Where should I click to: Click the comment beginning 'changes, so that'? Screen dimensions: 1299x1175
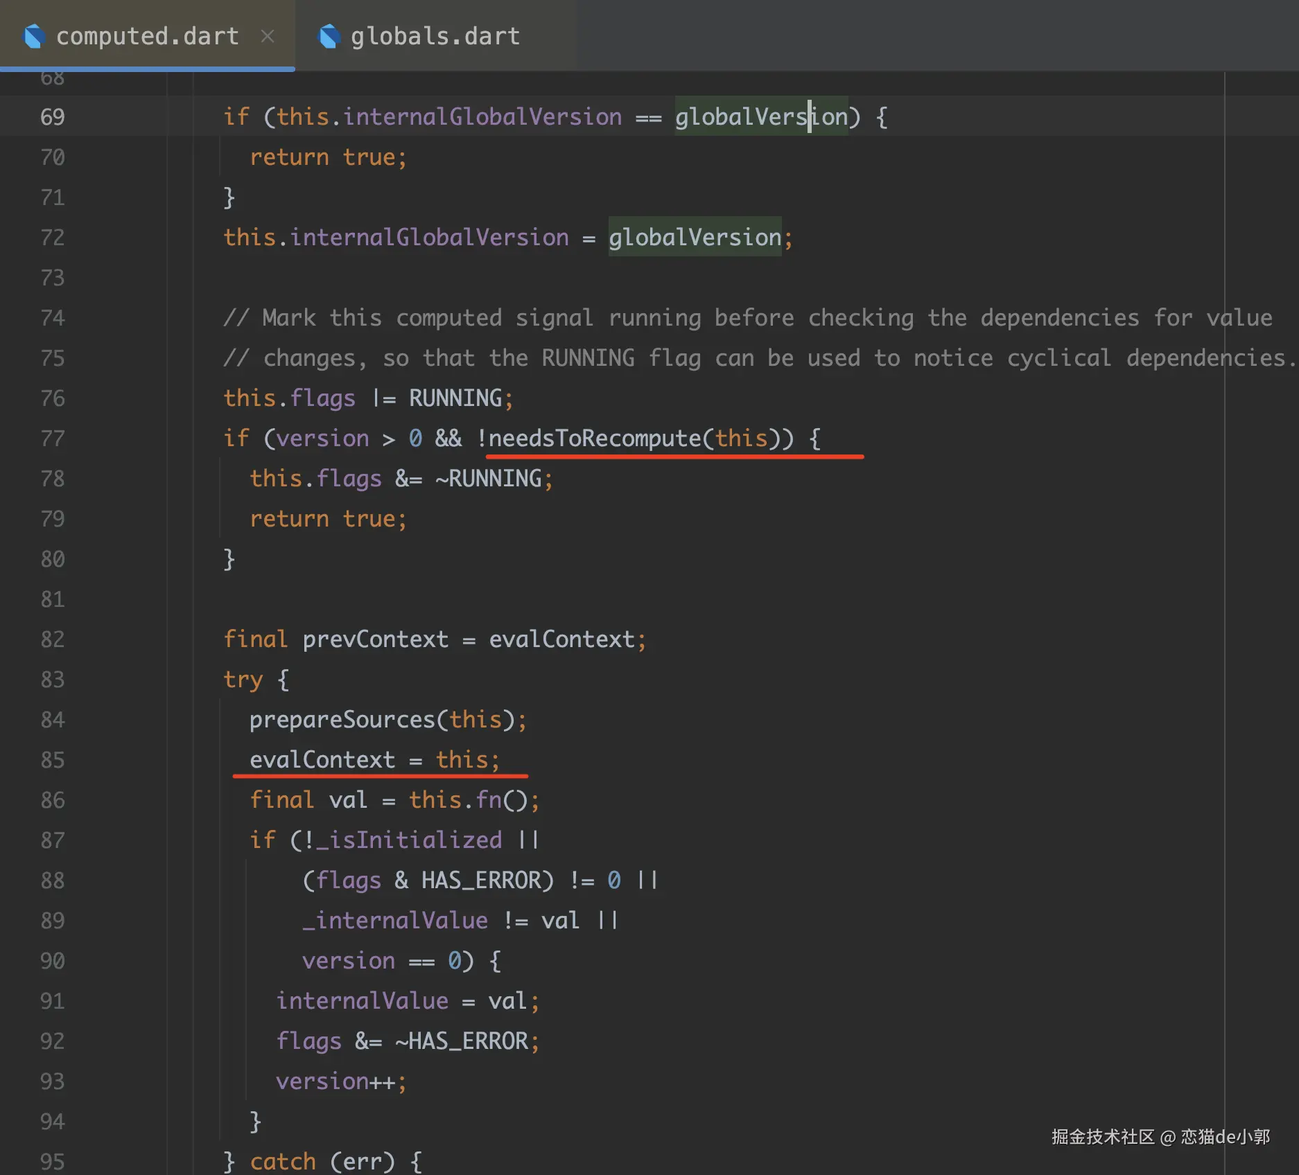pyautogui.click(x=760, y=358)
